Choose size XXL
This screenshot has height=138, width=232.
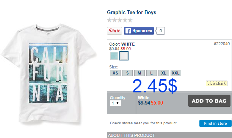pos(176,73)
